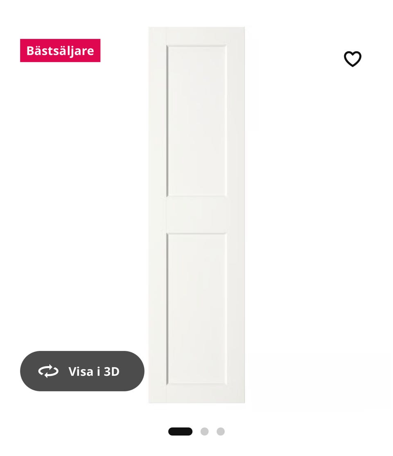This screenshot has width=393, height=456.
Task: Click the bottom rail of the door image
Action: point(196,394)
